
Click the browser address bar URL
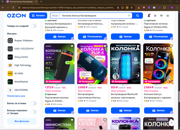coord(68,8)
